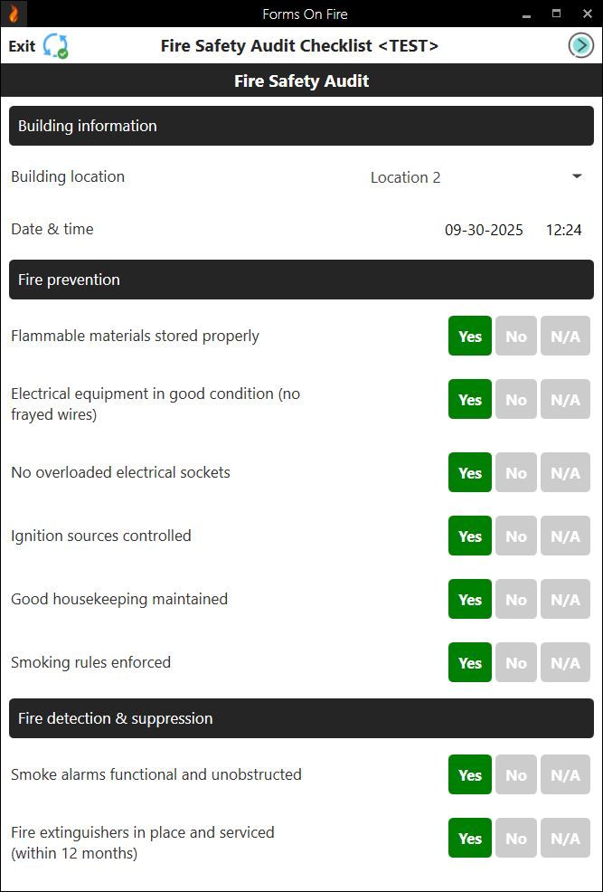
Task: Collapse the Fire prevention section header
Action: click(301, 280)
